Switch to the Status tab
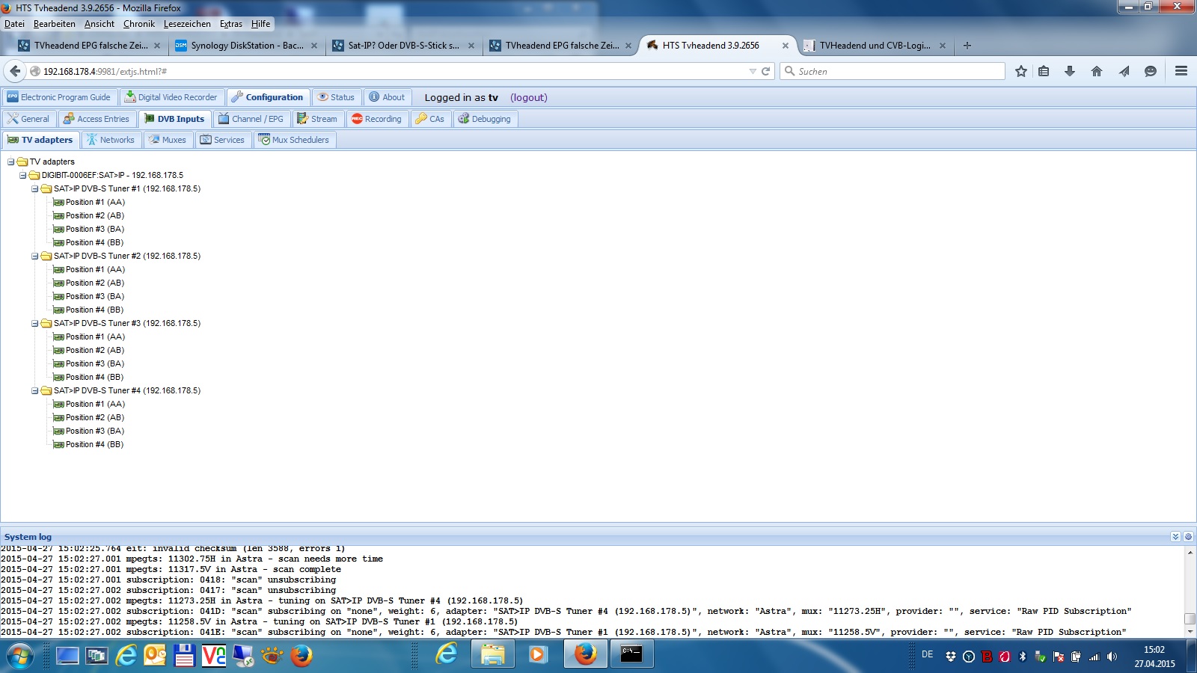The height and width of the screenshot is (673, 1197). pos(336,97)
